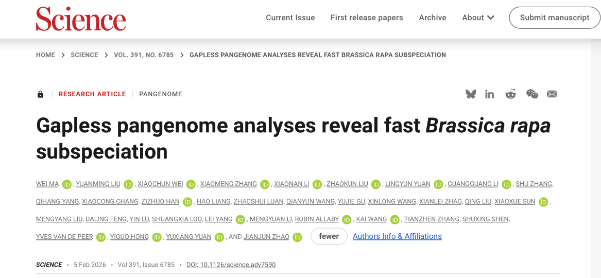Collapse author list with fewer button

click(x=329, y=236)
